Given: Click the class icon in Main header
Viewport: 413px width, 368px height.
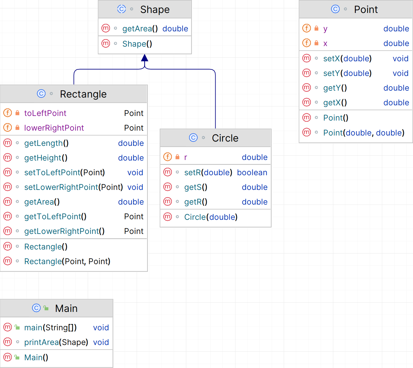Looking at the screenshot, I should click(36, 308).
